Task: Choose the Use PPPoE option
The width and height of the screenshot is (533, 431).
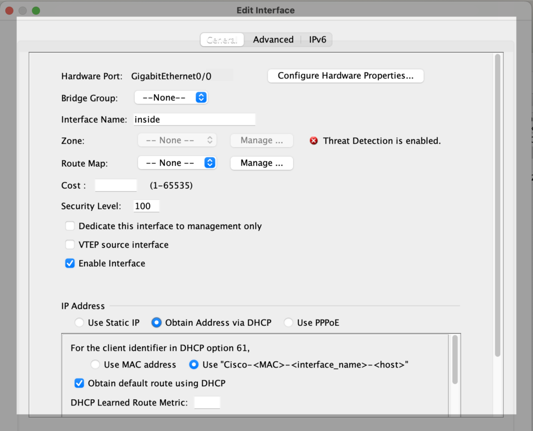Action: (x=288, y=322)
